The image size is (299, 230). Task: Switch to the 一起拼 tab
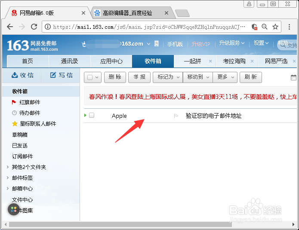192,61
